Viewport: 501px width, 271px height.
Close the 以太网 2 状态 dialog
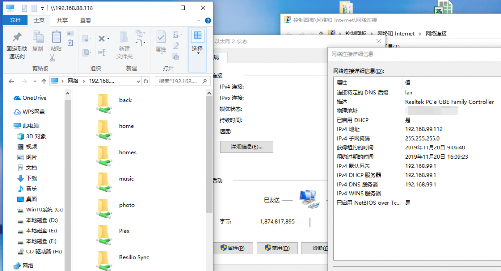[379, 41]
